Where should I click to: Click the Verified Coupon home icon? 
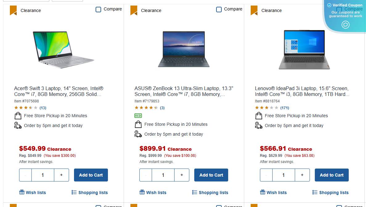tap(345, 25)
